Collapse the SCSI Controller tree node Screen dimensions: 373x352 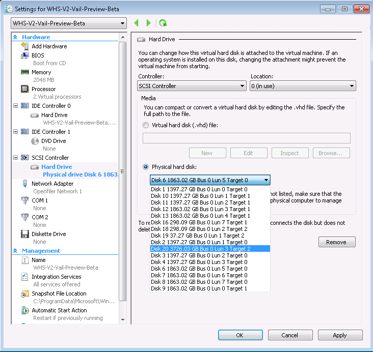click(15, 158)
